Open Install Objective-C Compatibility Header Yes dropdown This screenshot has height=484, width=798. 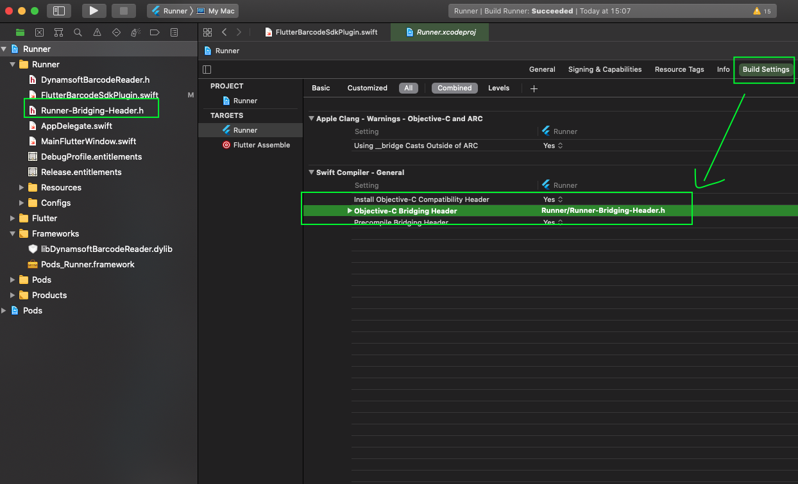pos(553,199)
